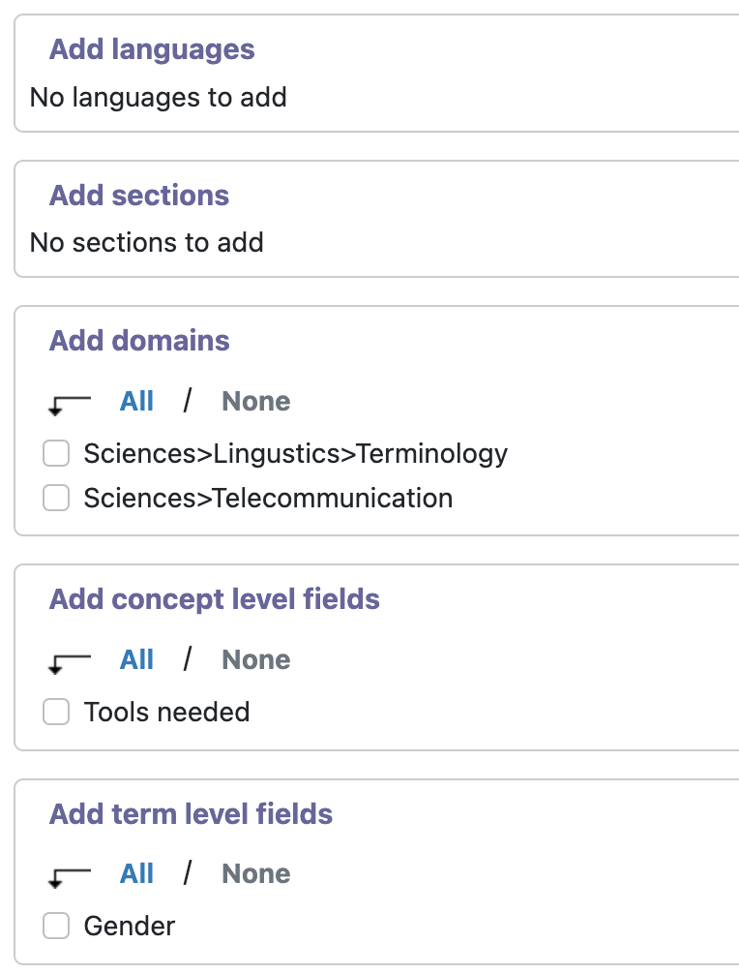
Task: Click the Add term level fields heading
Action: click(x=192, y=813)
